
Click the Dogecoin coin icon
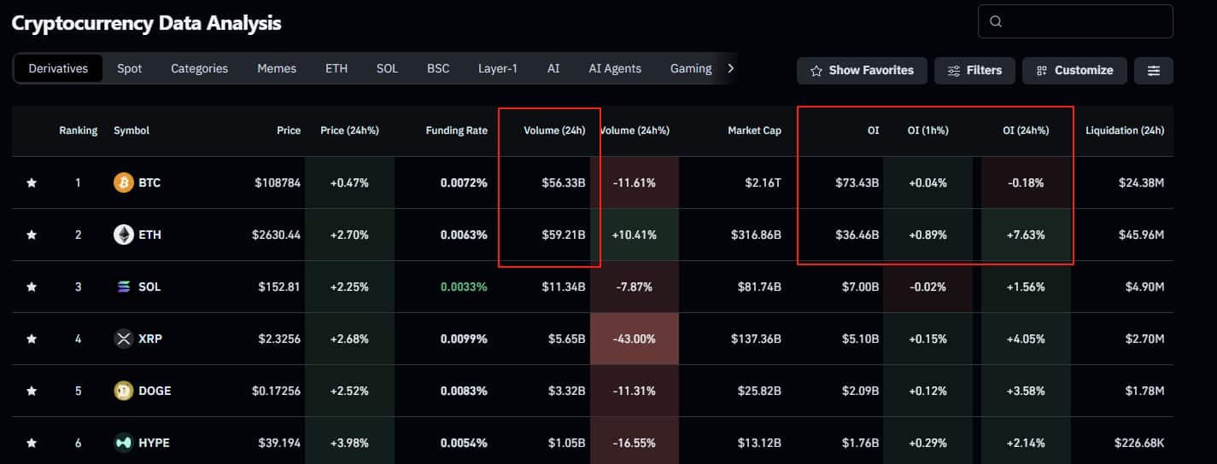124,391
